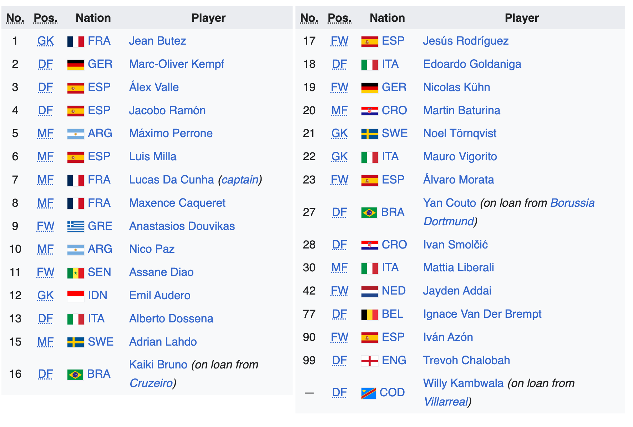Image resolution: width=633 pixels, height=427 pixels.
Task: Click the England flag next to ENG
Action: pyautogui.click(x=370, y=361)
